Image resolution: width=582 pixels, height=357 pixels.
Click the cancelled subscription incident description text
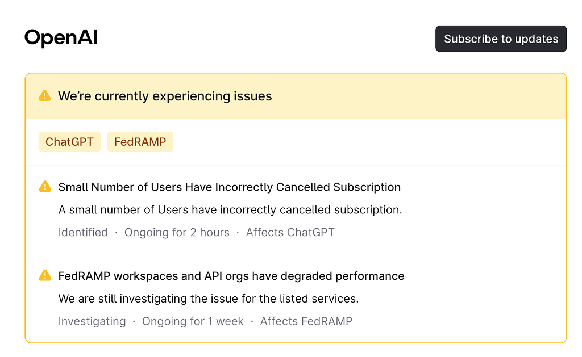point(230,210)
